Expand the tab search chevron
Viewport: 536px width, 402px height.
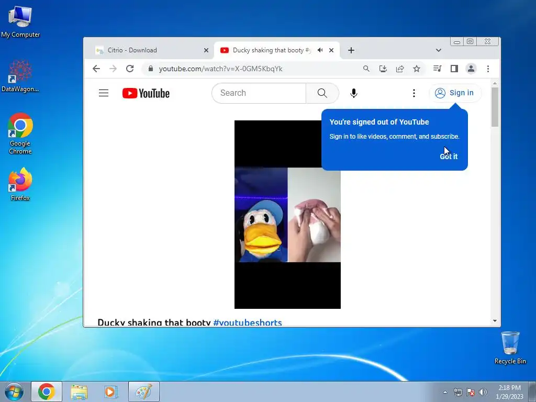tap(439, 50)
